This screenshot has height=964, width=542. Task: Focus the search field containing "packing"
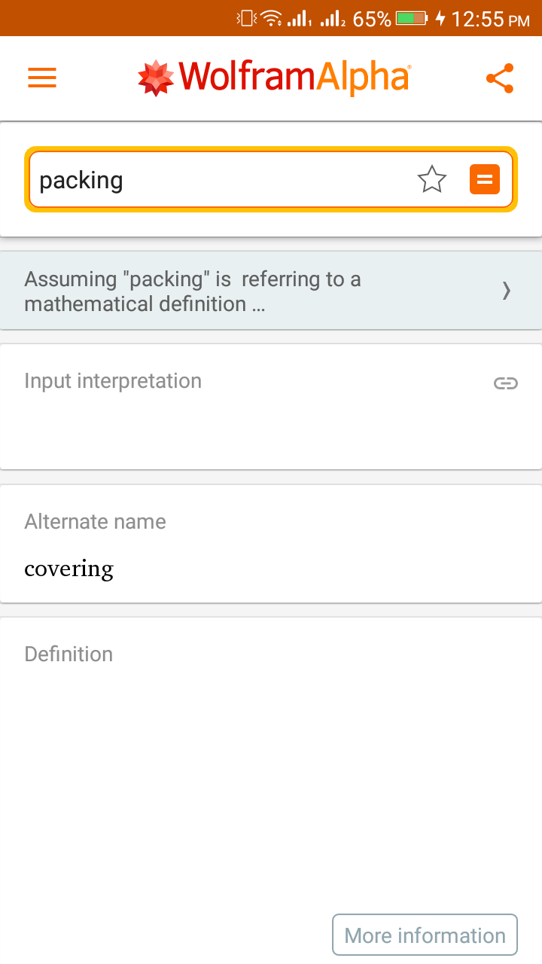[x=218, y=180]
